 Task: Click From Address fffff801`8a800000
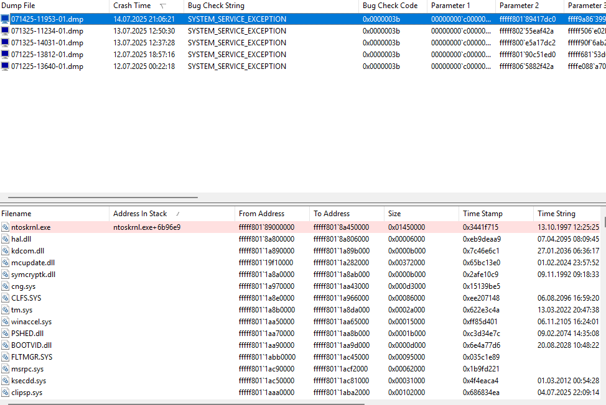pyautogui.click(x=266, y=239)
